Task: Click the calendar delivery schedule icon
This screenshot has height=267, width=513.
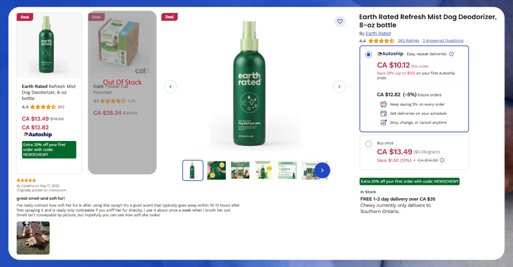Action: pyautogui.click(x=383, y=114)
